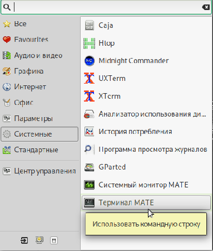The image size is (213, 251).
Task: Open Программа просмотра журналов label
Action: 153,149
